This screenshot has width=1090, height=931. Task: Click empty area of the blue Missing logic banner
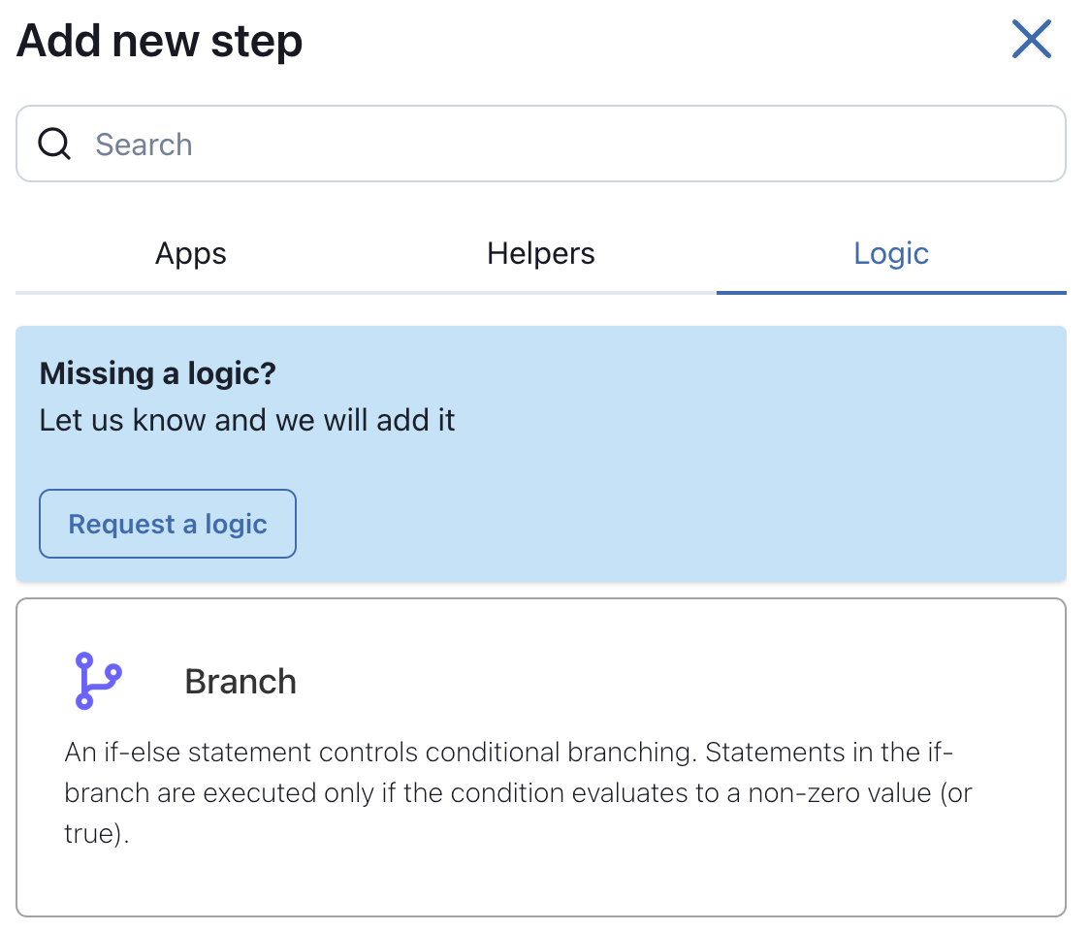(695, 487)
